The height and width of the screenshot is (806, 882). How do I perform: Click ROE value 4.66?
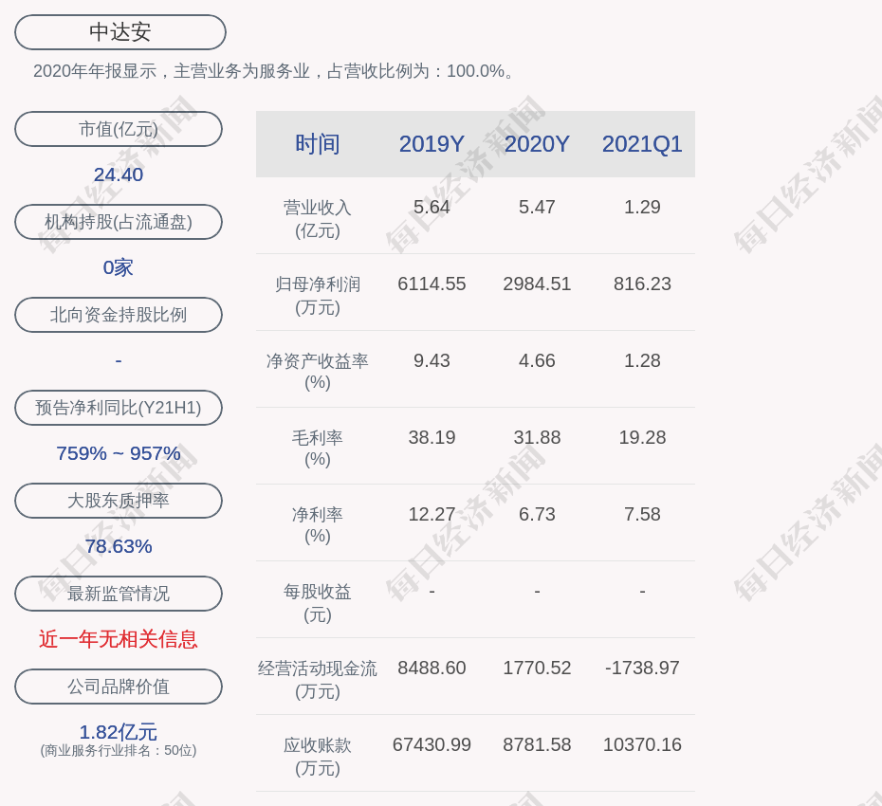537,360
